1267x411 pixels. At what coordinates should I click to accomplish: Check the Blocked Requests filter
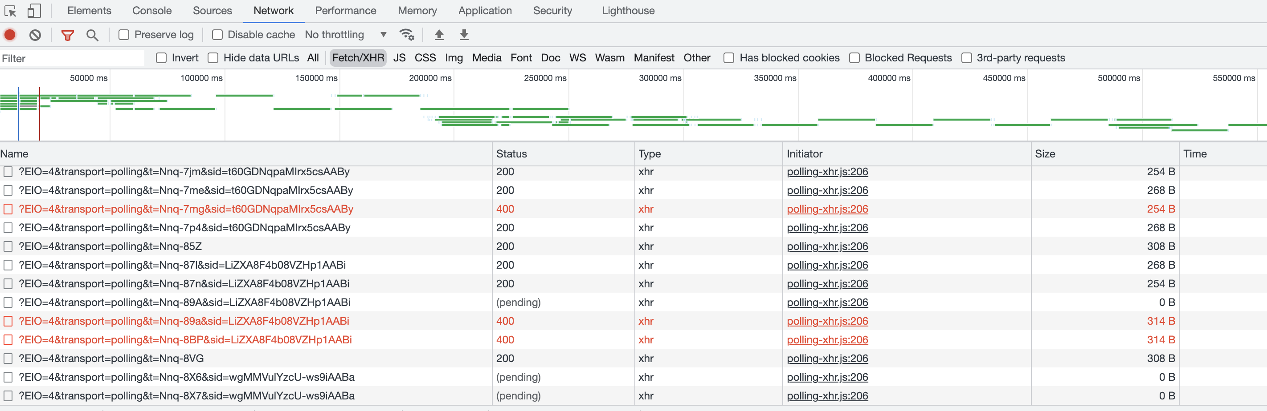tap(854, 57)
